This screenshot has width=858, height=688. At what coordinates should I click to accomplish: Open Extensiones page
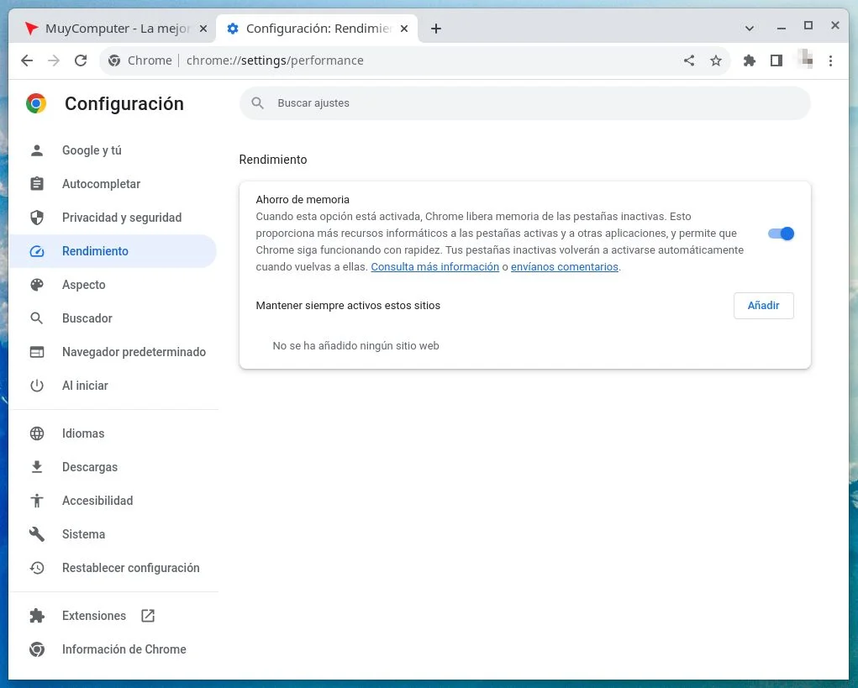coord(113,616)
